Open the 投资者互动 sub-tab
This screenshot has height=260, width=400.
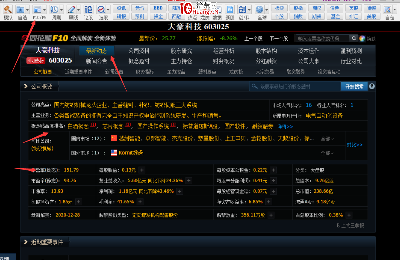click(329, 72)
